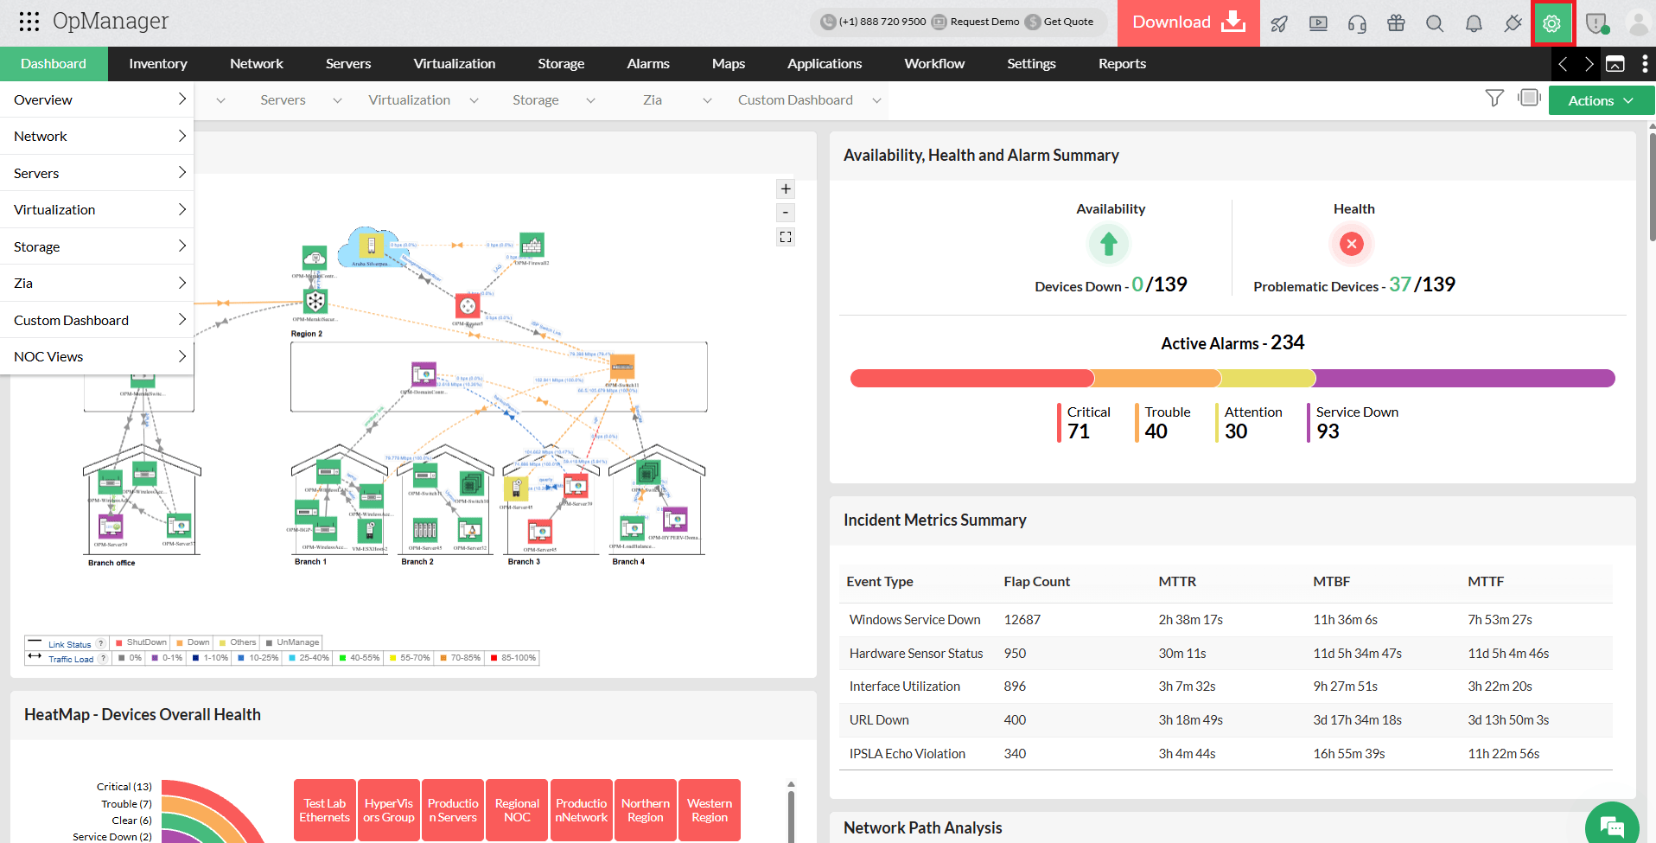
Task: Open the notifications bell icon
Action: [1474, 23]
